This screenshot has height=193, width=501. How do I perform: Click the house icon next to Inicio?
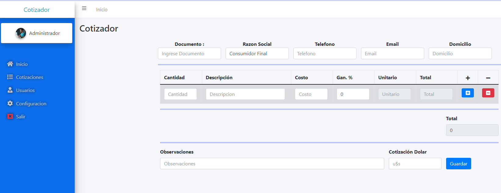[x=10, y=64]
